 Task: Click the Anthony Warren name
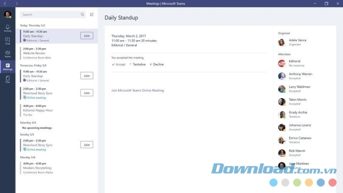(301, 74)
